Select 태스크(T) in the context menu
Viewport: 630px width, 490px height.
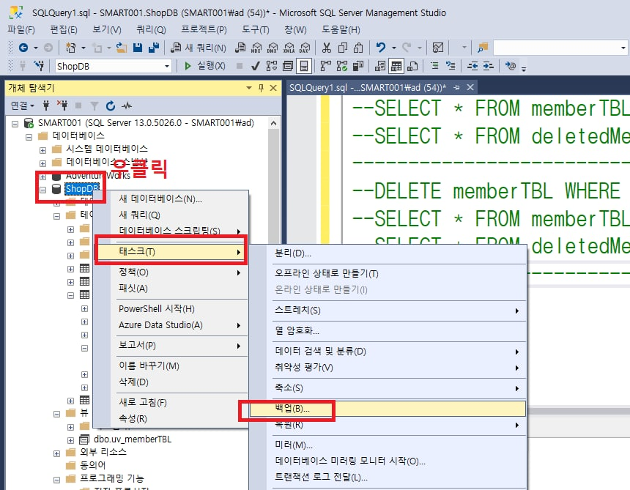(171, 251)
